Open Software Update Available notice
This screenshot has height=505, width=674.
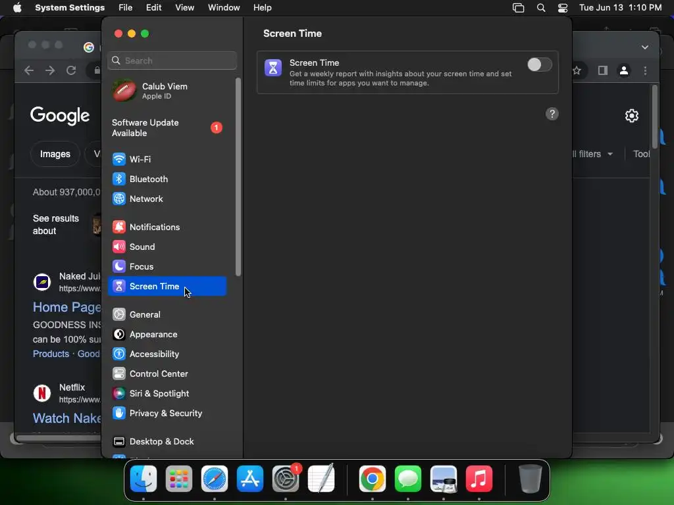tap(167, 128)
